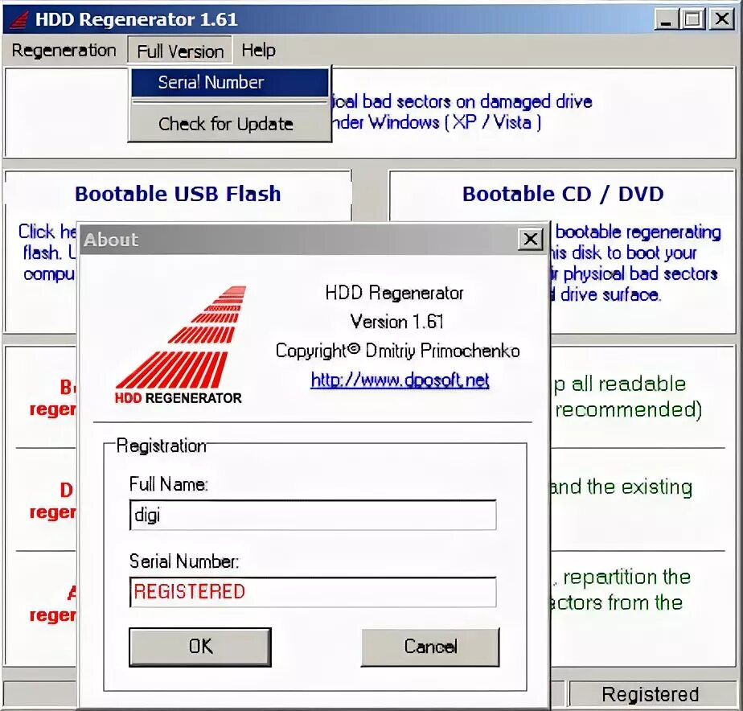The height and width of the screenshot is (711, 743).
Task: Open the Full Version menu
Action: coord(180,51)
